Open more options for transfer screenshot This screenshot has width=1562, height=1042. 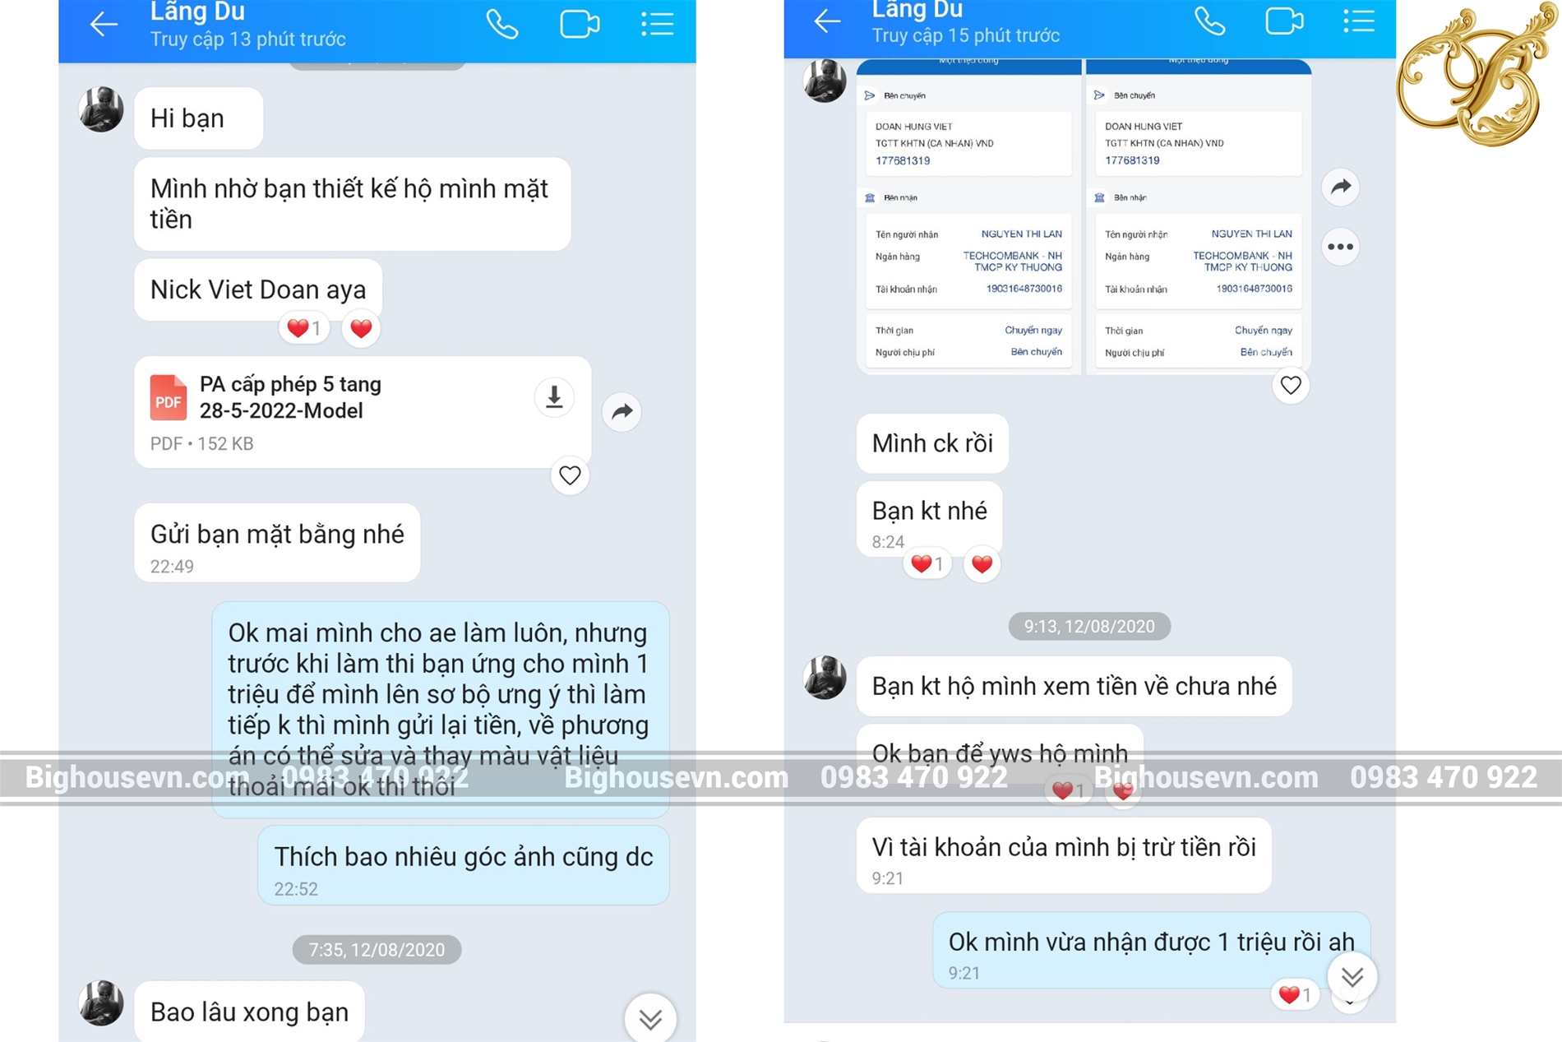pyautogui.click(x=1341, y=247)
